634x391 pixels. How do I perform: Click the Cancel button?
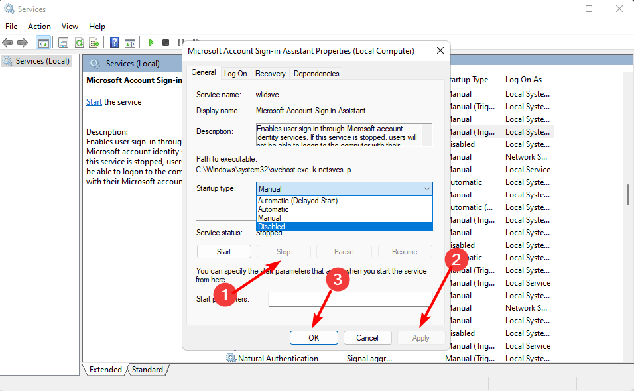pyautogui.click(x=367, y=337)
